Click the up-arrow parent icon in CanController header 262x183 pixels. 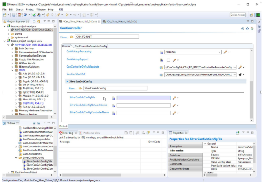tap(247, 29)
